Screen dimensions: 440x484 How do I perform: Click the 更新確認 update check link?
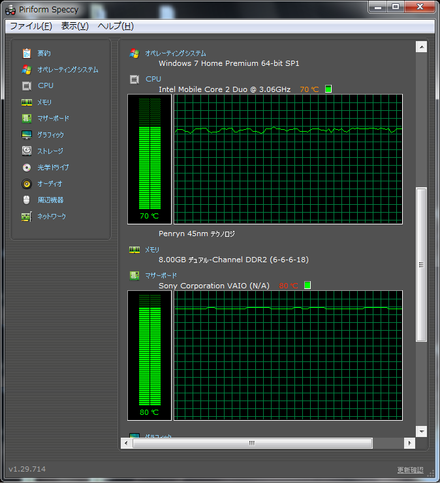coord(411,470)
